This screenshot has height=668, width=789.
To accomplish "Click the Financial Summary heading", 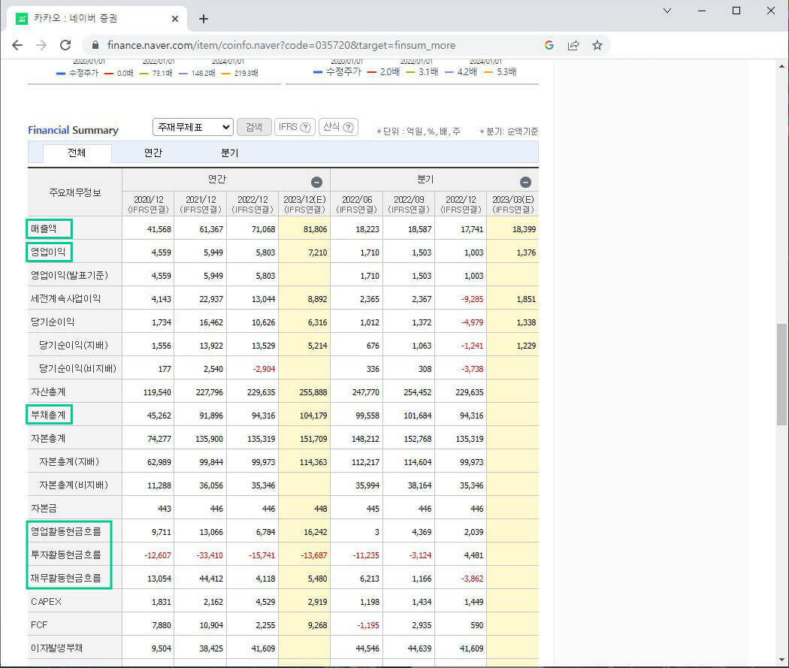I will [x=73, y=130].
